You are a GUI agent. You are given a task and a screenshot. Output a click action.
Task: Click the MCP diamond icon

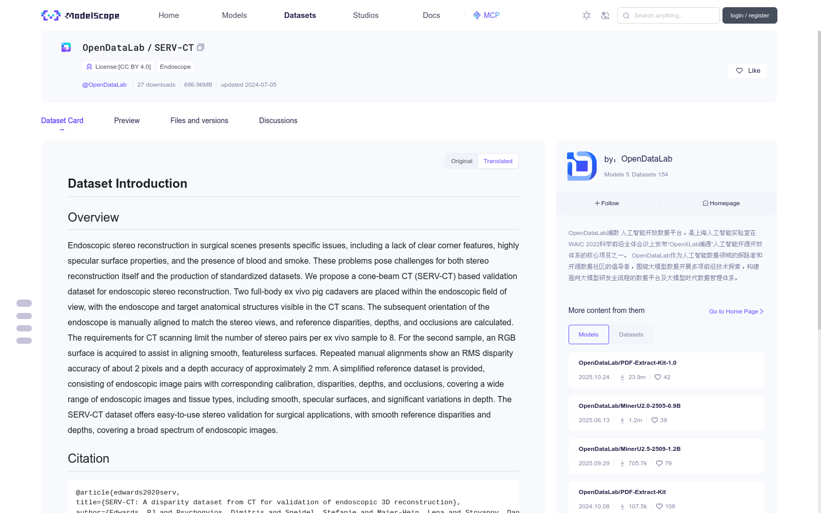(477, 15)
